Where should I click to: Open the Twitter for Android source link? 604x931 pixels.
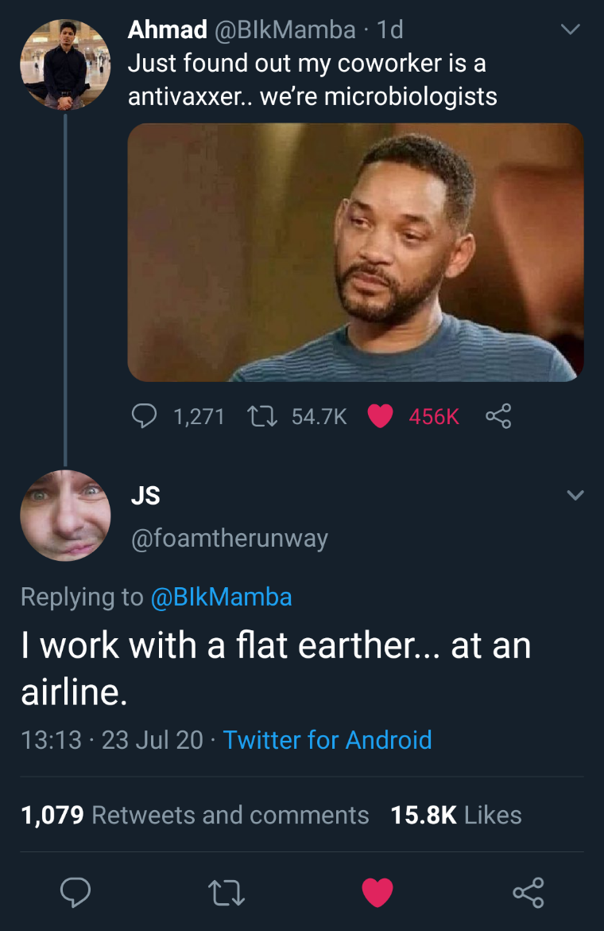coord(327,740)
